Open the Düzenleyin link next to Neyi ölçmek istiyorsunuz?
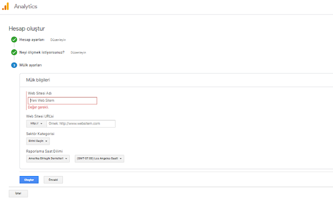Image resolution: width=333 pixels, height=203 pixels. pyautogui.click(x=79, y=52)
